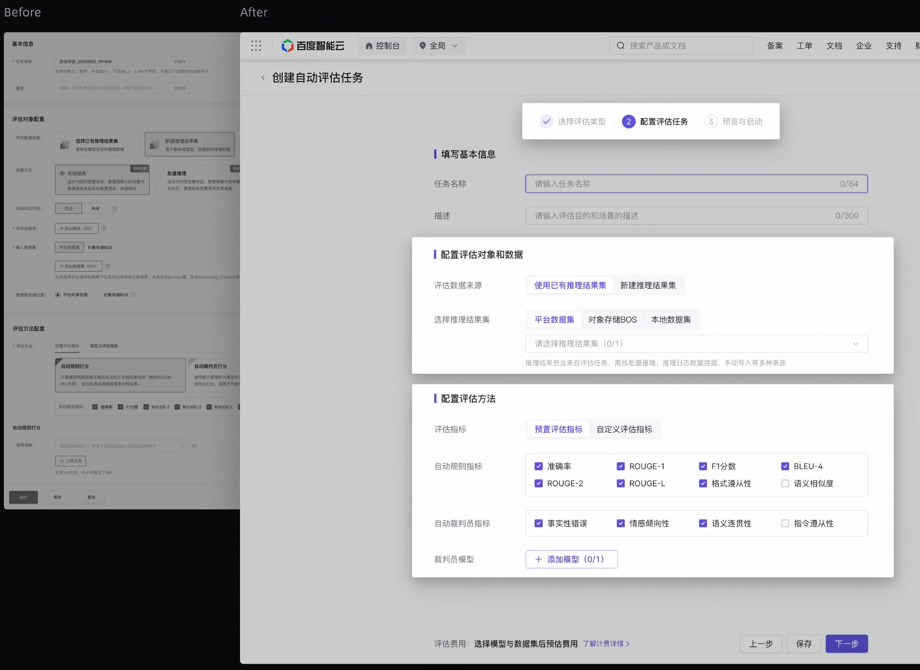Click help icon beside 添加数据集 button
This screenshot has height=670, width=920.
(108, 266)
